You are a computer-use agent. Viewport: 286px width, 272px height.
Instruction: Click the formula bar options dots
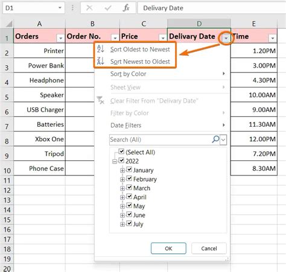(x=72, y=8)
